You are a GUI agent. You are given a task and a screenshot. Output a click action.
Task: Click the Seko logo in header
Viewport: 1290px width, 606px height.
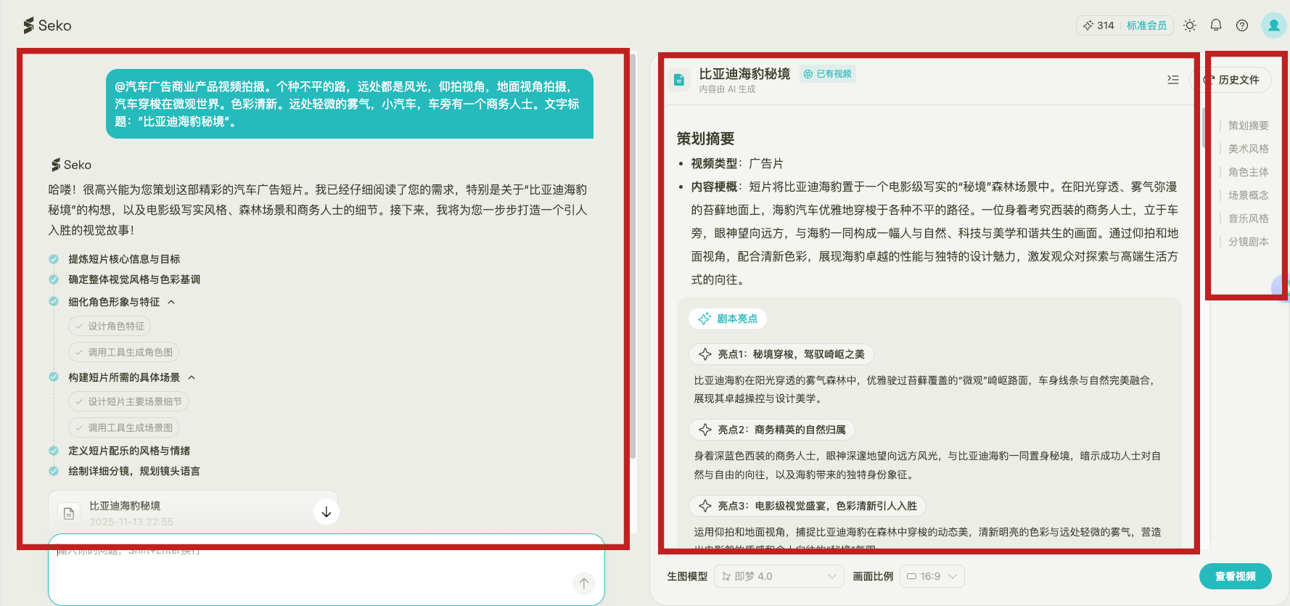(x=47, y=25)
